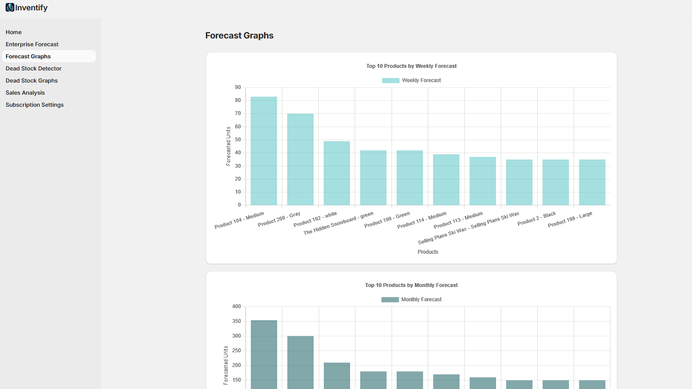Go to Dead Stock Graphs

point(32,80)
